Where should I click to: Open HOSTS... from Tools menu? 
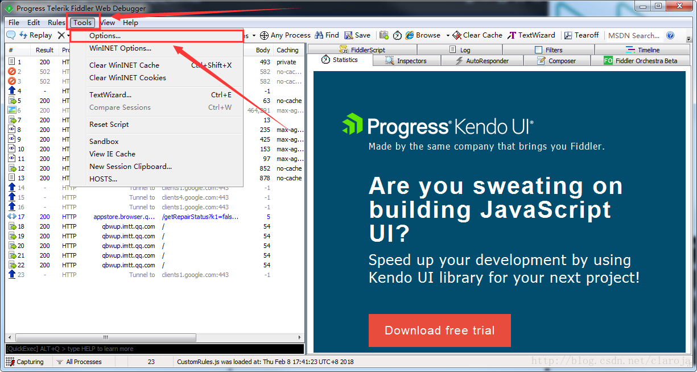pyautogui.click(x=157, y=179)
